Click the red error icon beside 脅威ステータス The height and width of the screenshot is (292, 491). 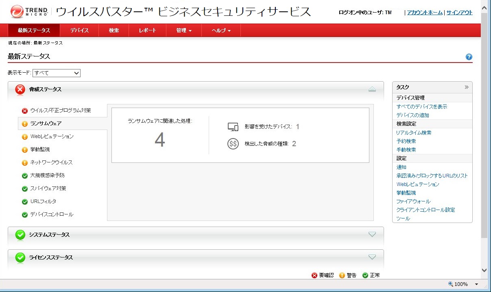20,89
